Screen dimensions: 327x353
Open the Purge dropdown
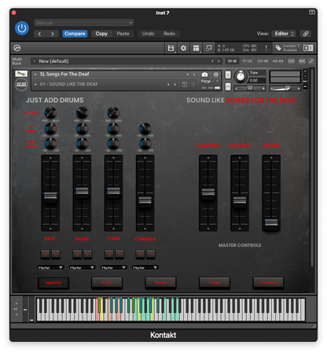pyautogui.click(x=210, y=81)
